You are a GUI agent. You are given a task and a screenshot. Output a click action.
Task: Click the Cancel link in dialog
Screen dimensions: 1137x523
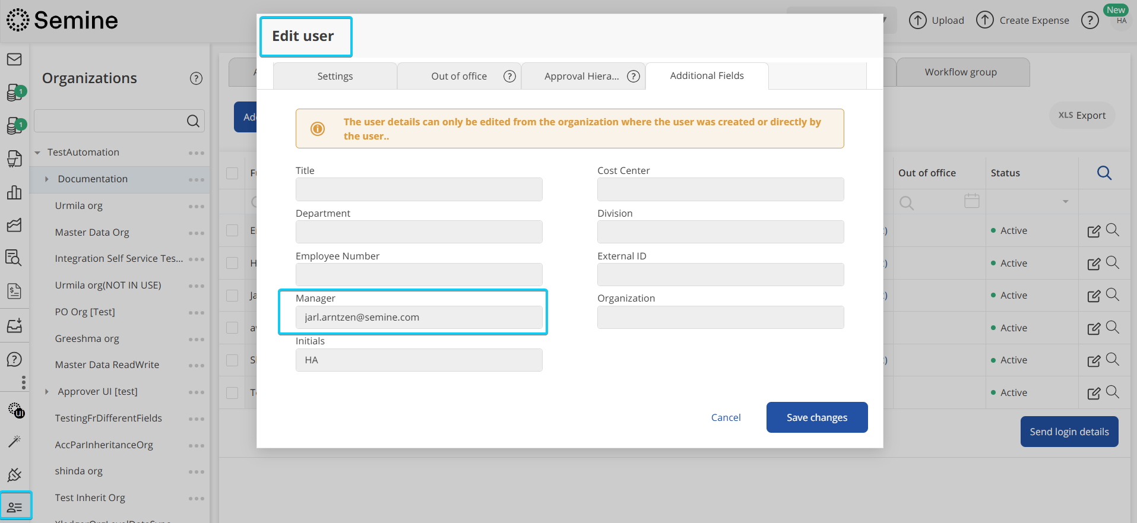(726, 417)
